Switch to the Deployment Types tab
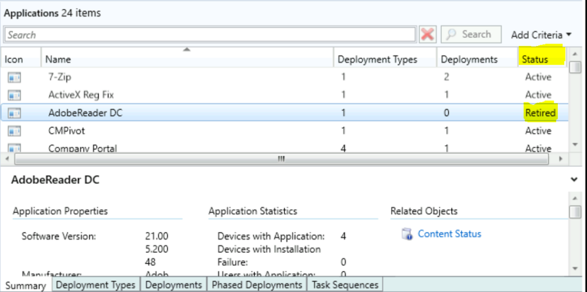Screen dimensions: 587x292 coord(96,285)
